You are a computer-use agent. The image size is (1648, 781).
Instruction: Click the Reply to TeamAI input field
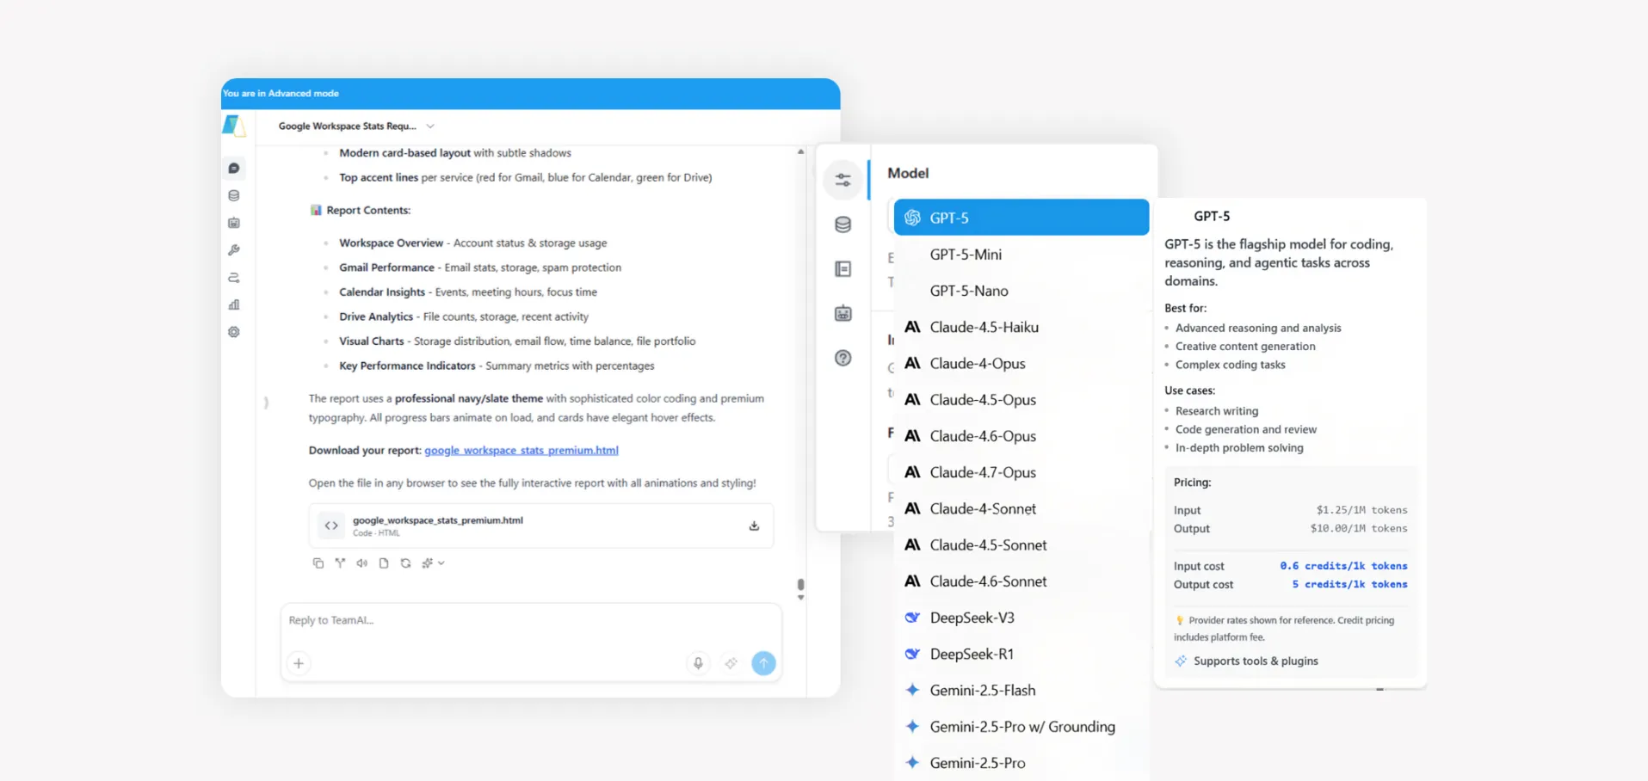point(531,620)
